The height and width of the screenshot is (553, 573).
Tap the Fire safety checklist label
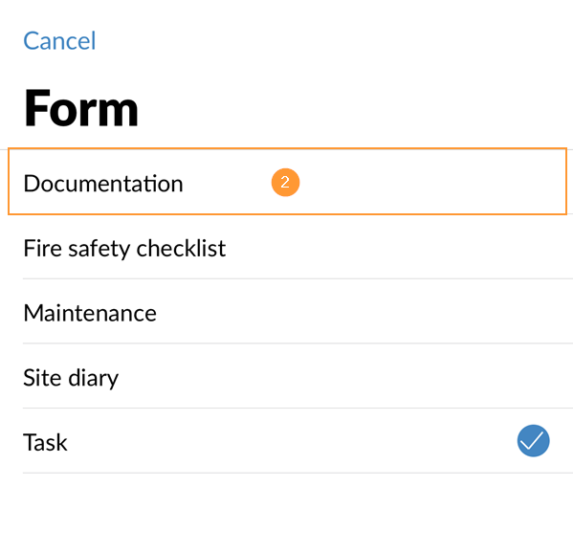[124, 249]
